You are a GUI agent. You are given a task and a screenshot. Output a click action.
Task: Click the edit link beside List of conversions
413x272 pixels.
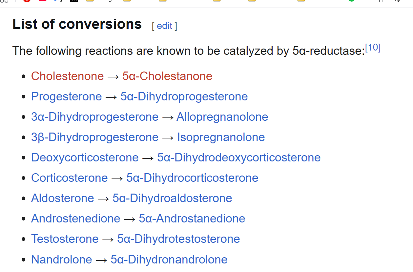coord(164,26)
